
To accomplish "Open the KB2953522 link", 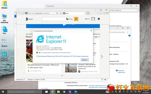I will coord(58,48).
